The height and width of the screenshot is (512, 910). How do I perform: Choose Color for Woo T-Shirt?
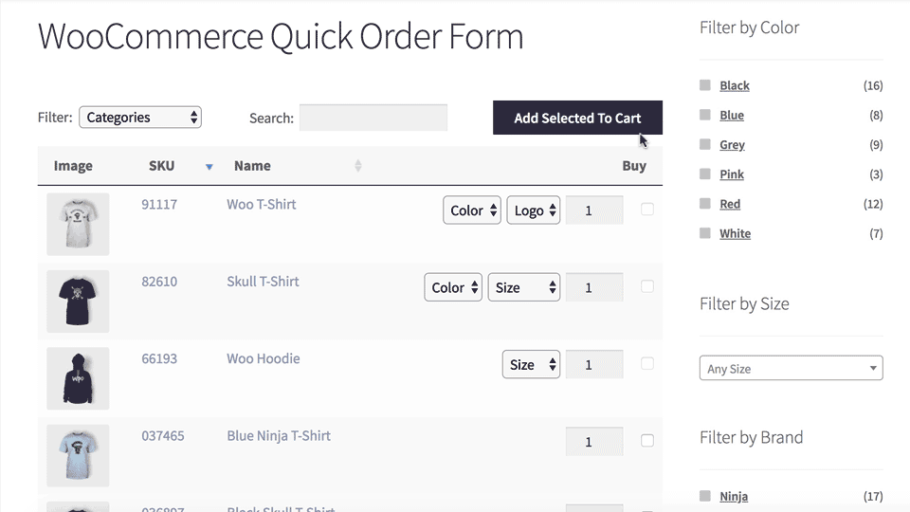[x=472, y=210]
